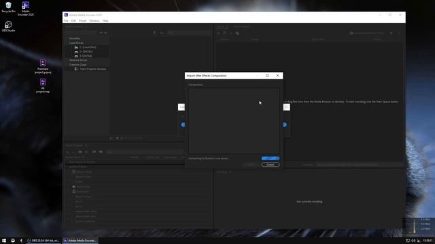
Task: Expand the Broadcast preset category
Action: click(x=70, y=192)
